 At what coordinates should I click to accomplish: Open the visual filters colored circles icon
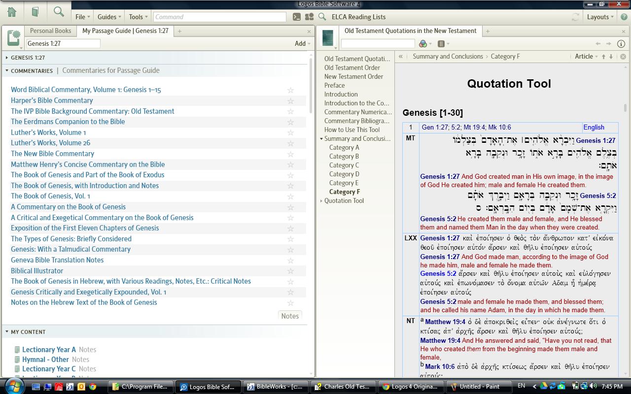click(423, 44)
